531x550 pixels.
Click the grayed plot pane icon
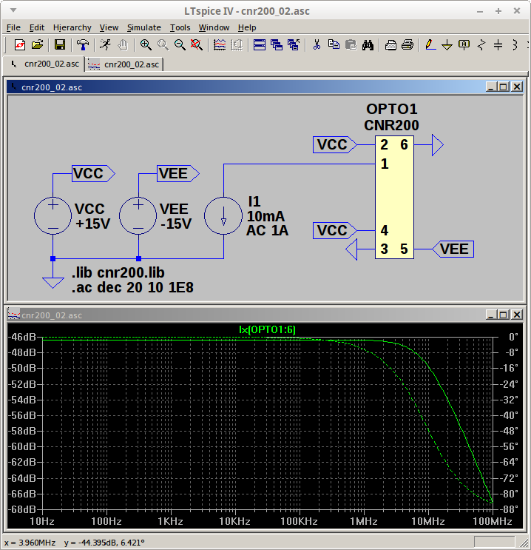point(237,45)
